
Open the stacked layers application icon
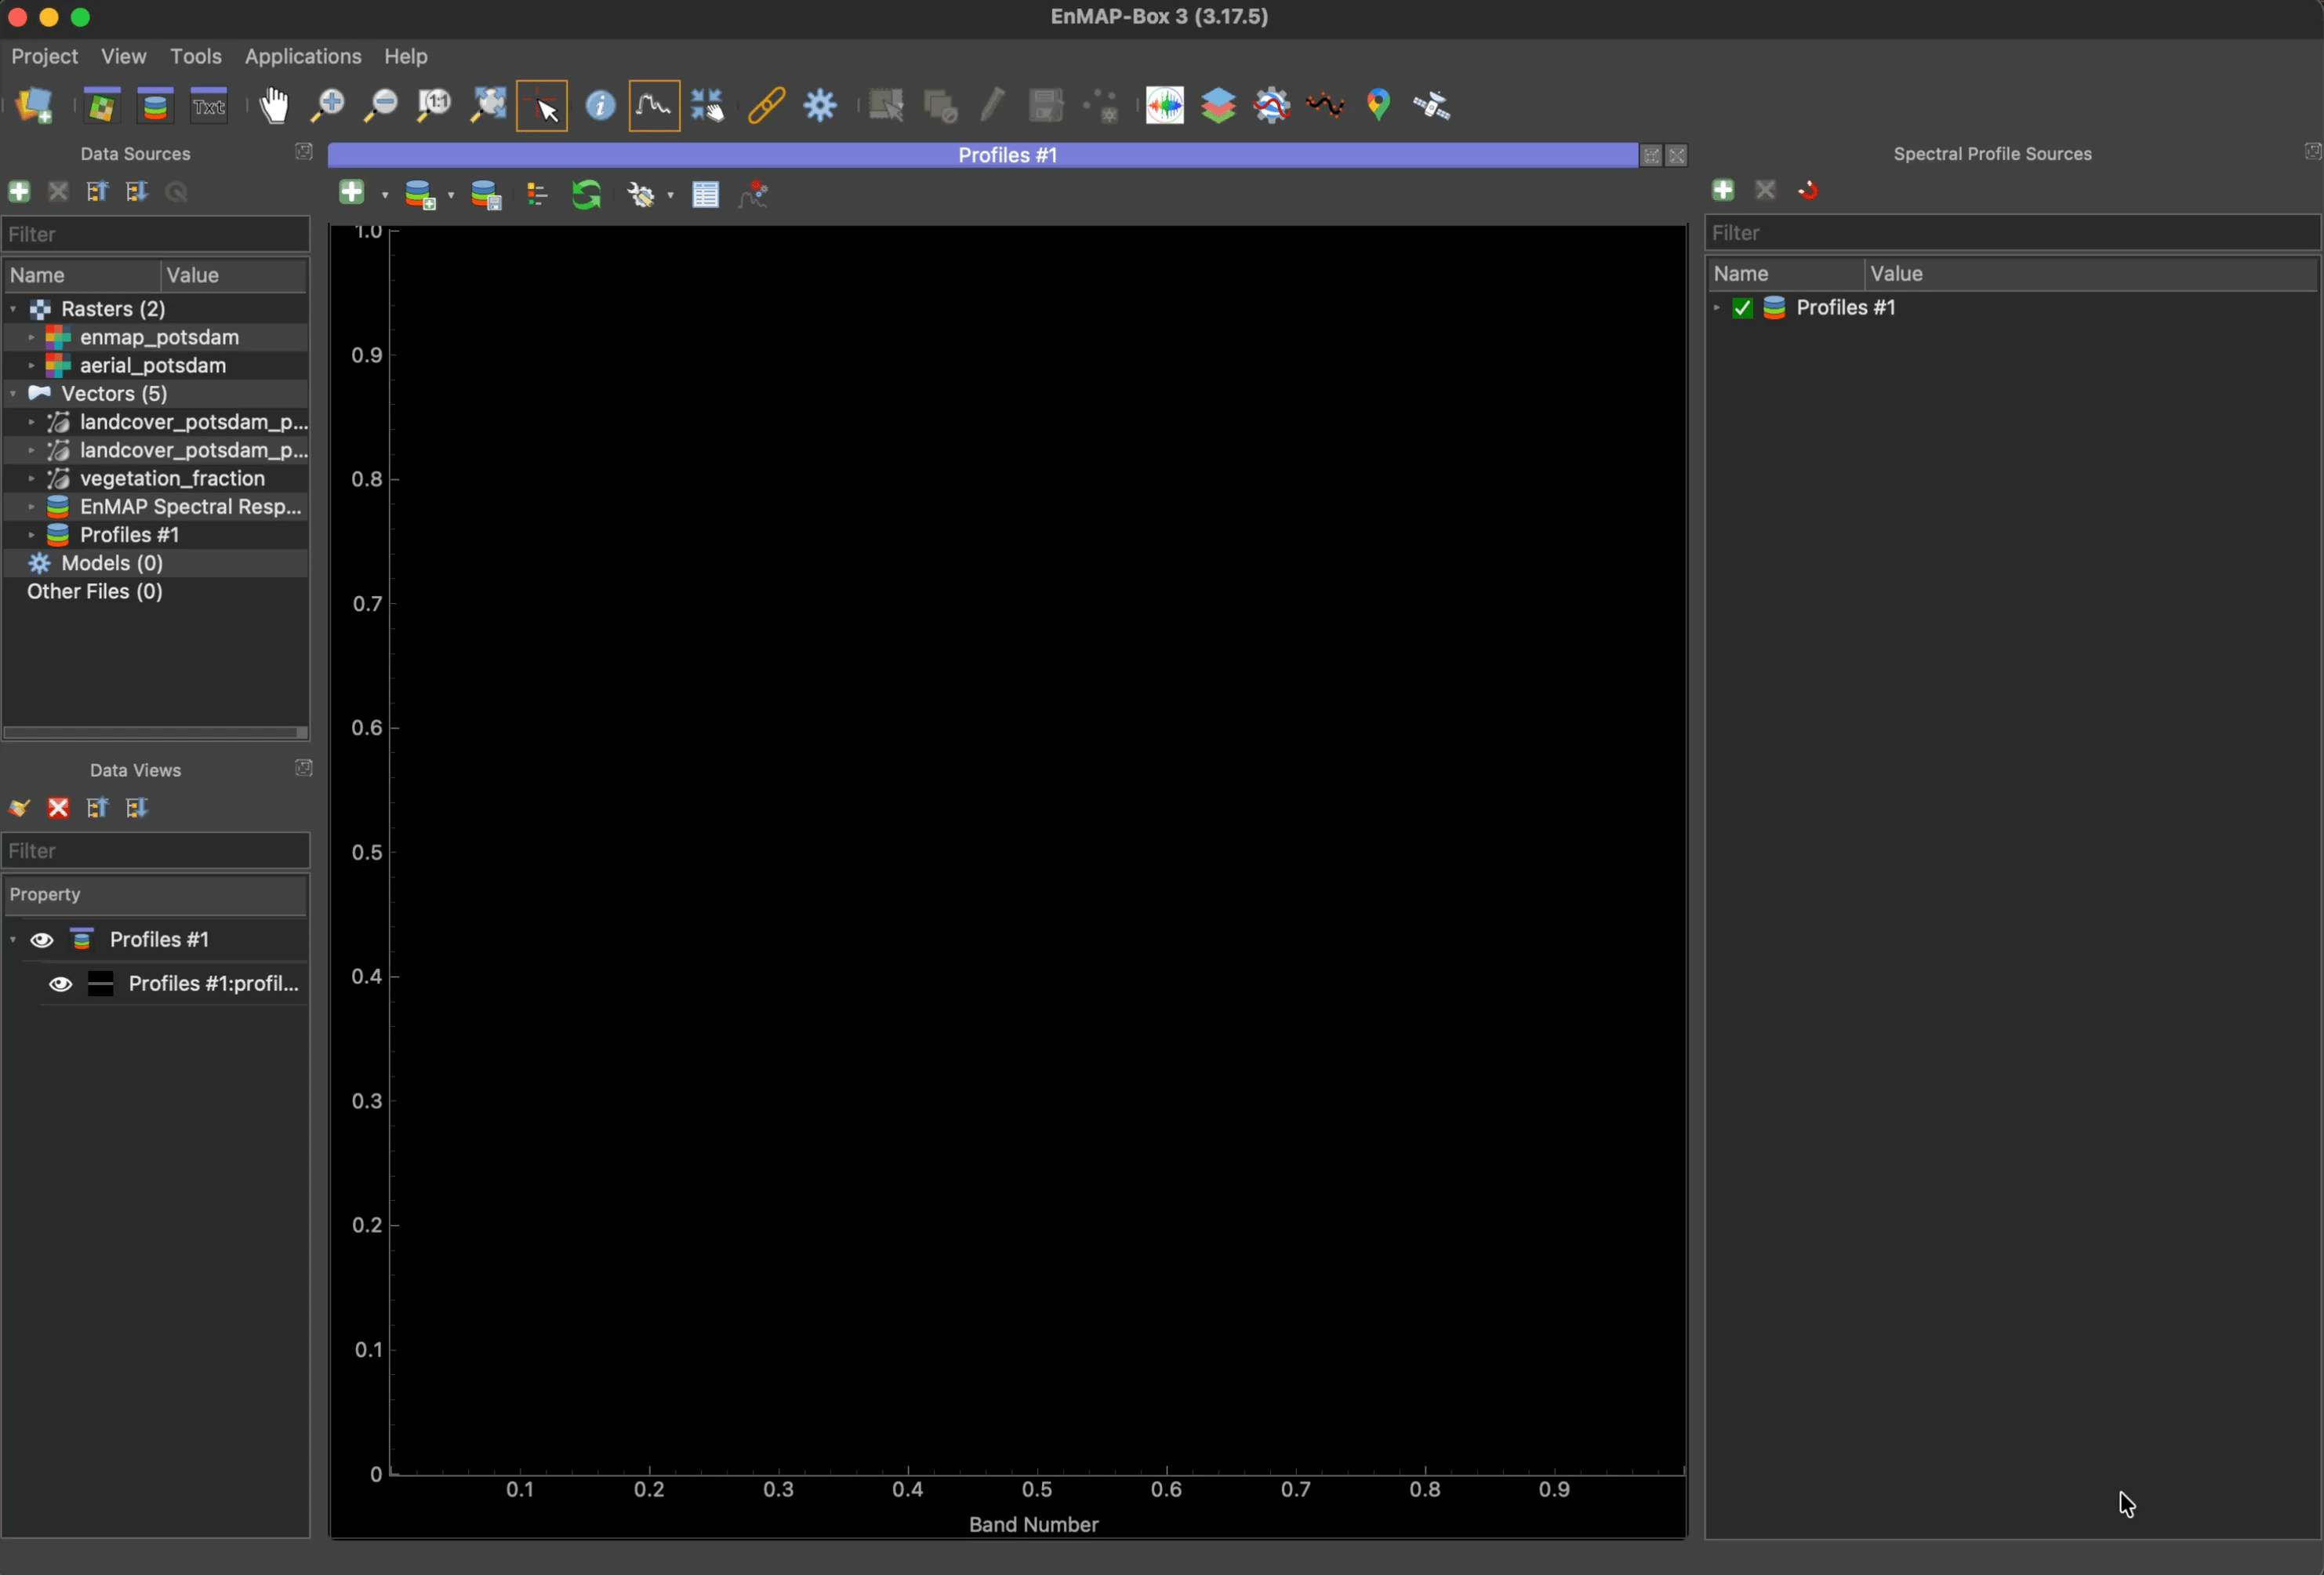click(1218, 105)
